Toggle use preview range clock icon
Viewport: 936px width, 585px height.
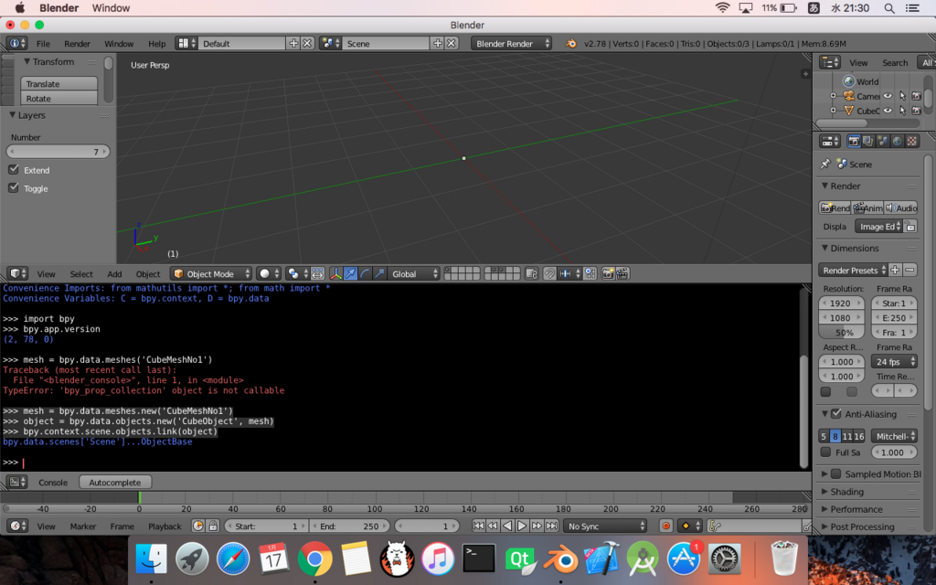point(197,526)
